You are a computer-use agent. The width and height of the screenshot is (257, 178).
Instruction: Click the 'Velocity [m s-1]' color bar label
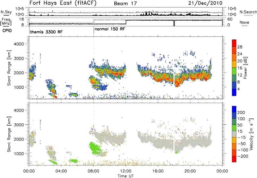pyautogui.click(x=251, y=134)
